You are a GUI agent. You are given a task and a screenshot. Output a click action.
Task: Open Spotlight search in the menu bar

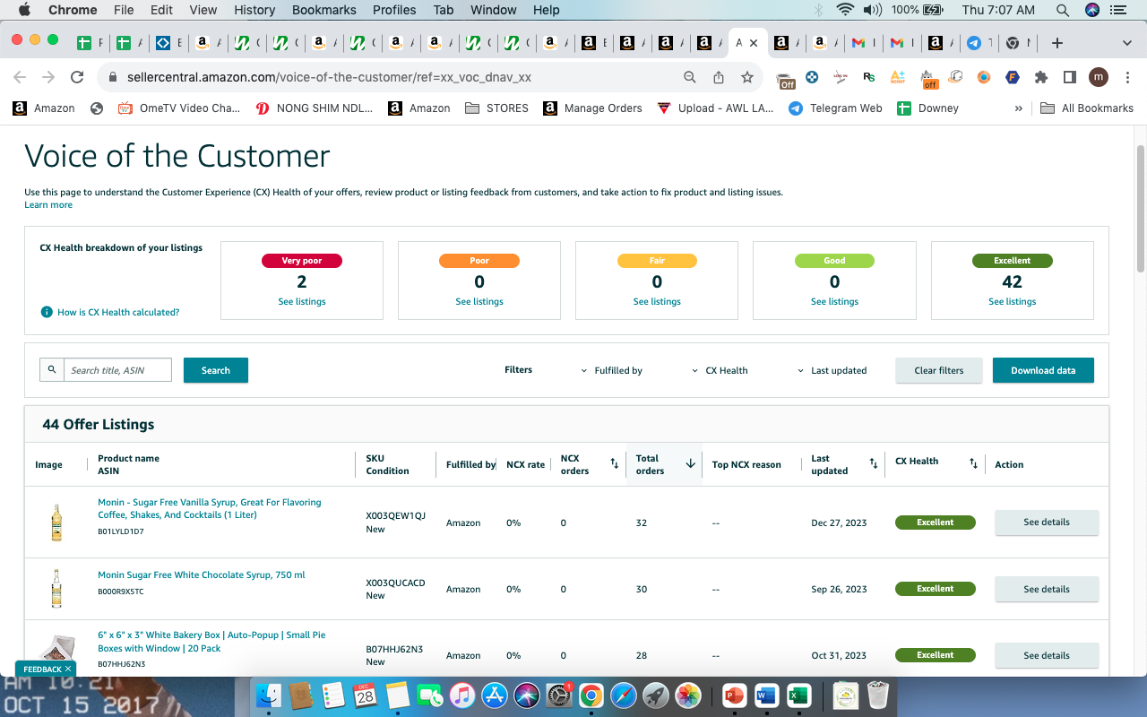[x=1062, y=10]
